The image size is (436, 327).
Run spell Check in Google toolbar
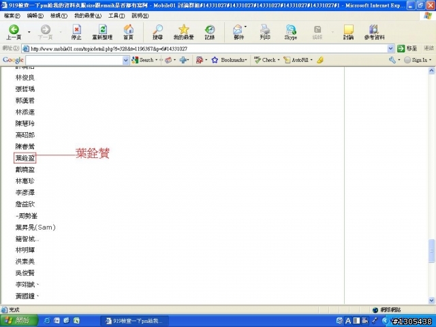coord(265,60)
